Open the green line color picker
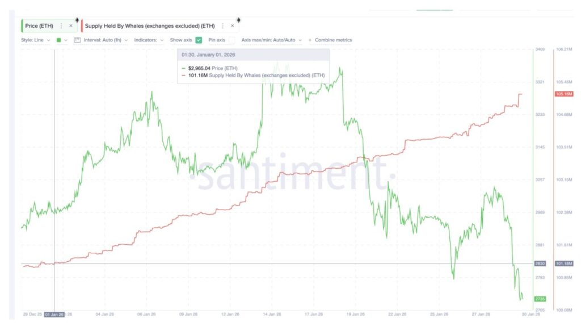581x326 pixels. point(62,40)
